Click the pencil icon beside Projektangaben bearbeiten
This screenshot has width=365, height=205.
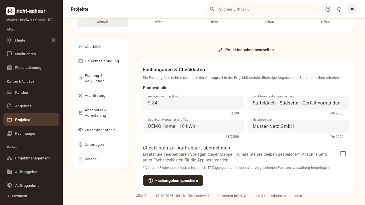coord(220,50)
